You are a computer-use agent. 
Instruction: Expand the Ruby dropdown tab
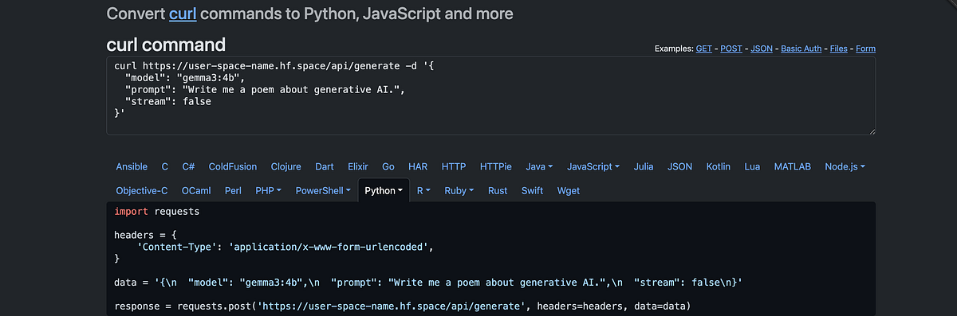[459, 190]
